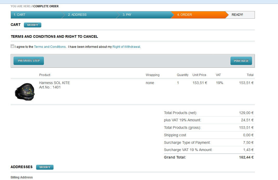This screenshot has height=180, width=278.
Task: Click the Complete Order breadcrumb text
Action: click(x=46, y=6)
